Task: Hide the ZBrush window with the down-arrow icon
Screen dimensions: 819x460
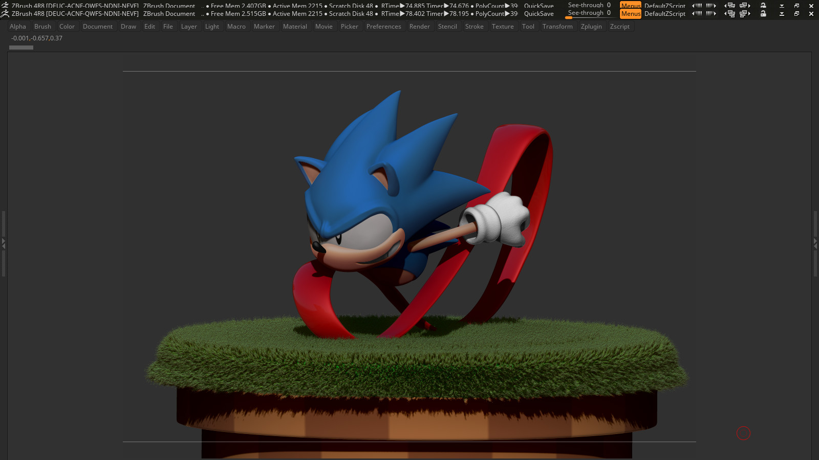Action: (x=782, y=14)
